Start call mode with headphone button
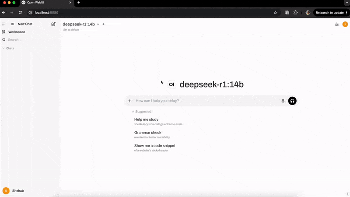Screen dimensions: 350x197 292,101
